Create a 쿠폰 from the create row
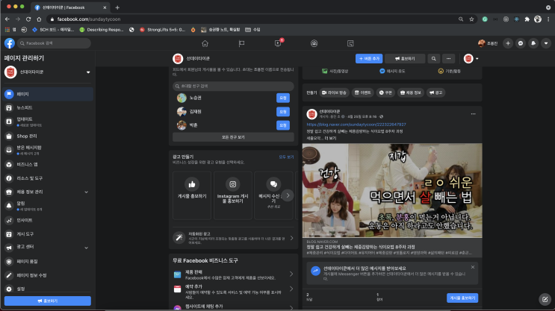 pos(385,92)
